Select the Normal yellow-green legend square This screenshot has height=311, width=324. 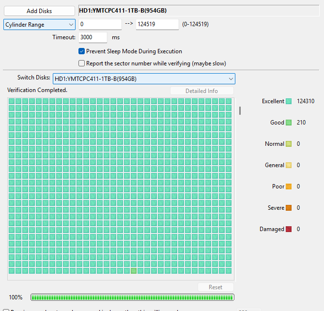pos(289,144)
